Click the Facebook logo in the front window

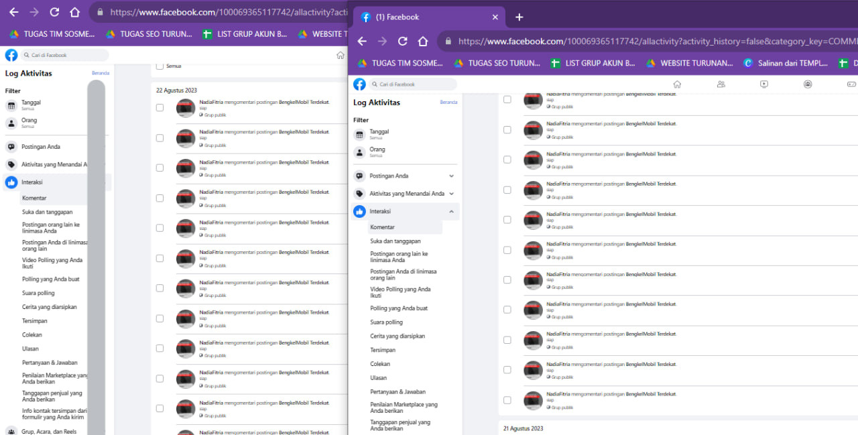pos(359,84)
